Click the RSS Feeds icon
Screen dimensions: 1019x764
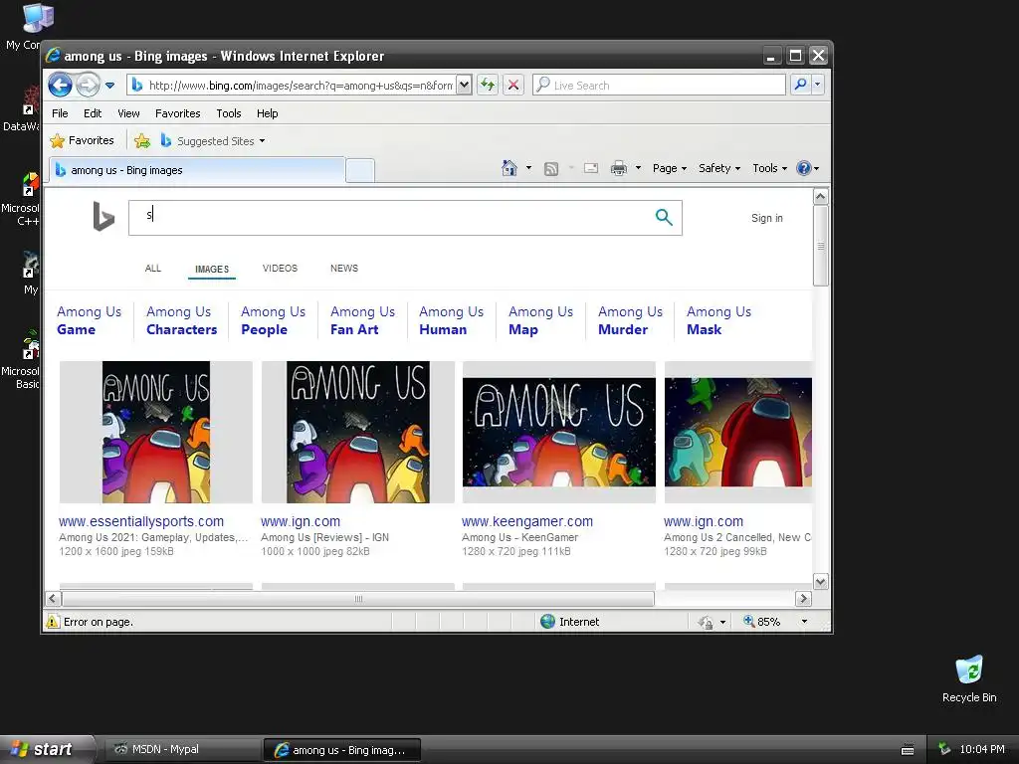551,169
